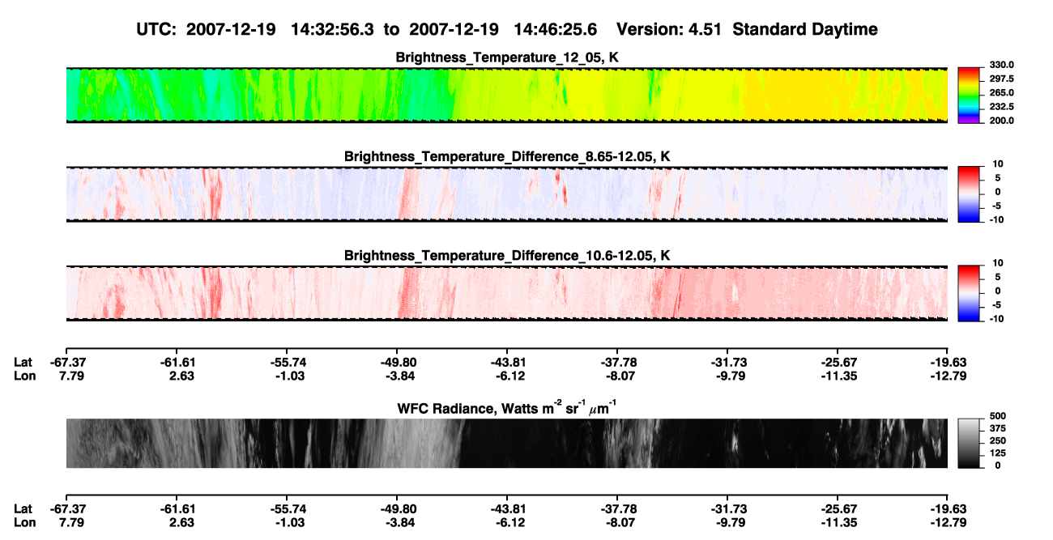
Task: Click the 250 label on the WFC colorbar
Action: (x=998, y=440)
